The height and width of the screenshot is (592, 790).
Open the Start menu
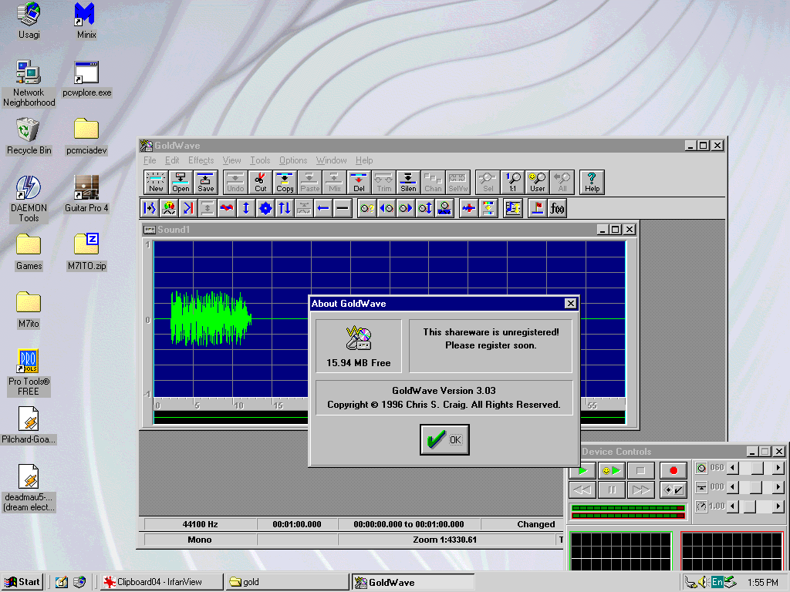tap(22, 582)
